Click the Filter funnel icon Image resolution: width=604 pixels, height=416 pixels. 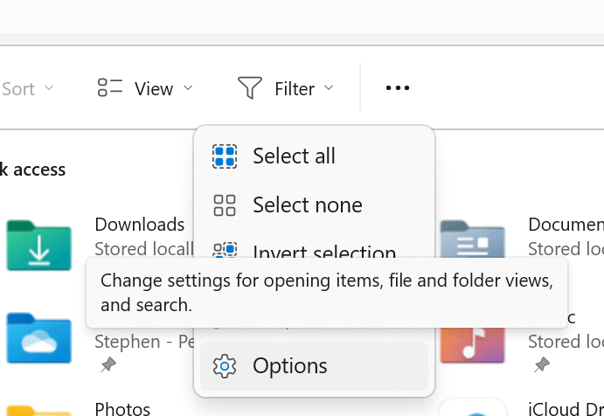click(250, 88)
